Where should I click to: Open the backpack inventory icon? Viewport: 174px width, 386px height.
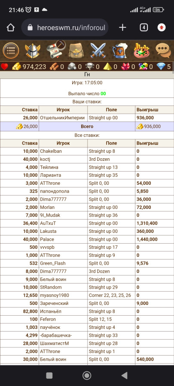pyautogui.click(x=76, y=51)
